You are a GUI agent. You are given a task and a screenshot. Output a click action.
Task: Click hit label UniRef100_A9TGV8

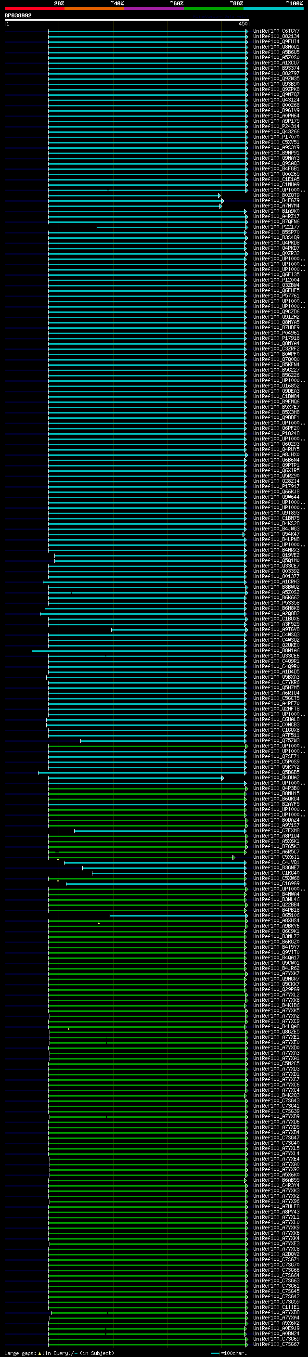(x=276, y=630)
